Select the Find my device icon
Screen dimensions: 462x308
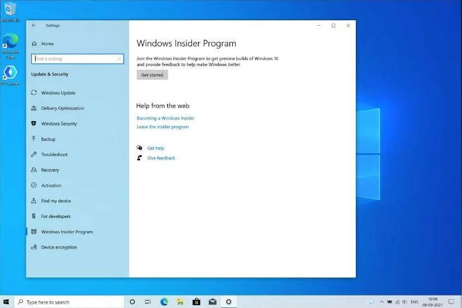point(34,200)
